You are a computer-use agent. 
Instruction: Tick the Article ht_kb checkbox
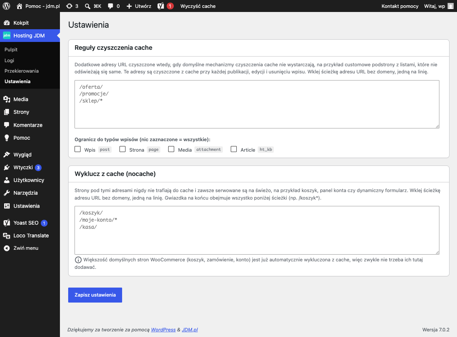point(234,149)
